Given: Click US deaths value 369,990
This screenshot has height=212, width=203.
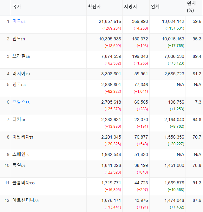Looking at the screenshot, I should click(x=140, y=21).
